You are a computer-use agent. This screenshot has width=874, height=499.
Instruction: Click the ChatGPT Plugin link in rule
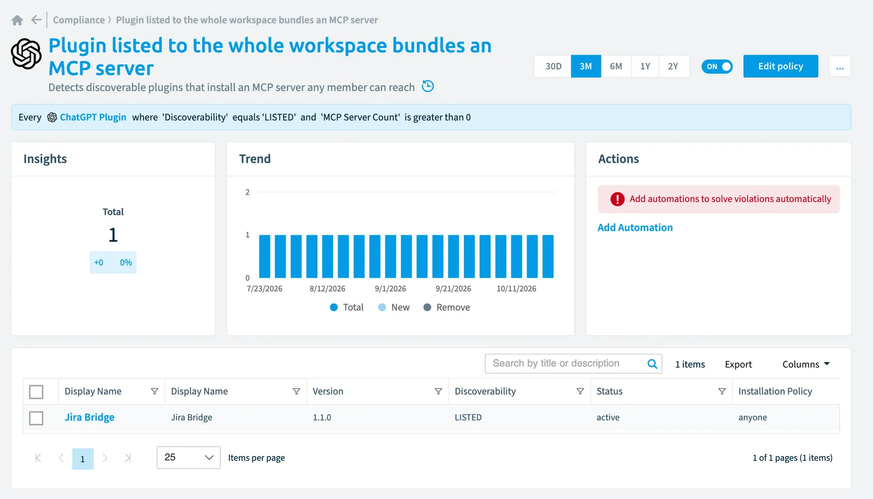click(x=93, y=117)
